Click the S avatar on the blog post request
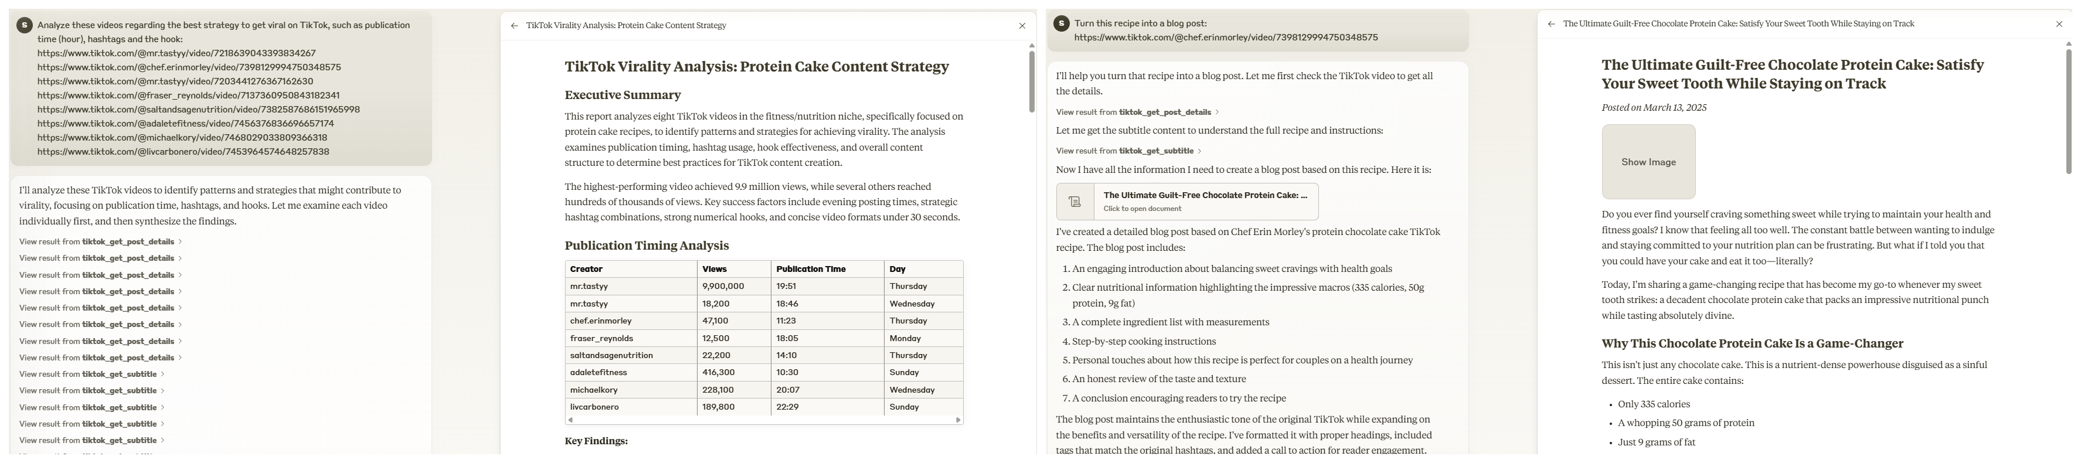 (x=1062, y=24)
